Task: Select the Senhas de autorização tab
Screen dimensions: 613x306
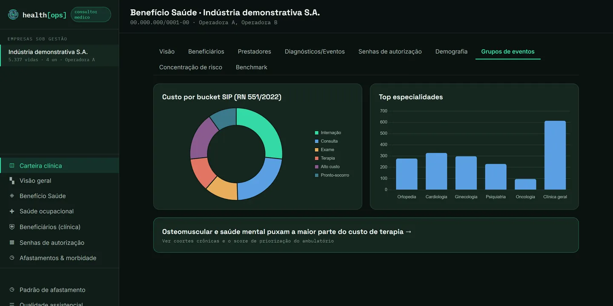Action: point(390,51)
